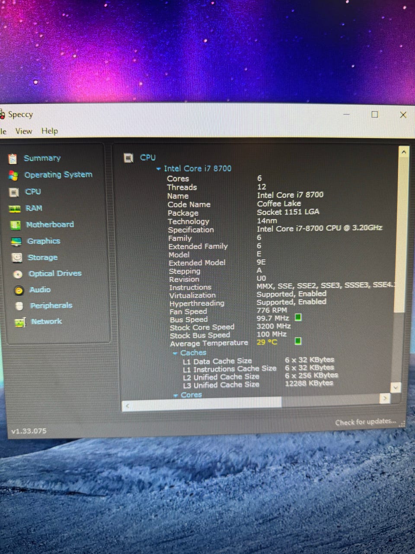
Task: Click the CPU header chip icon
Action: point(128,158)
